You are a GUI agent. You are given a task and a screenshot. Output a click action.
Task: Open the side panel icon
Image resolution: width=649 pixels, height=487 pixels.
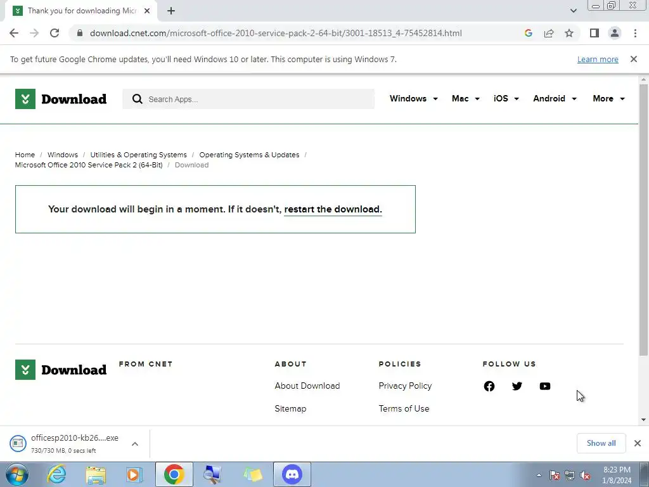594,33
